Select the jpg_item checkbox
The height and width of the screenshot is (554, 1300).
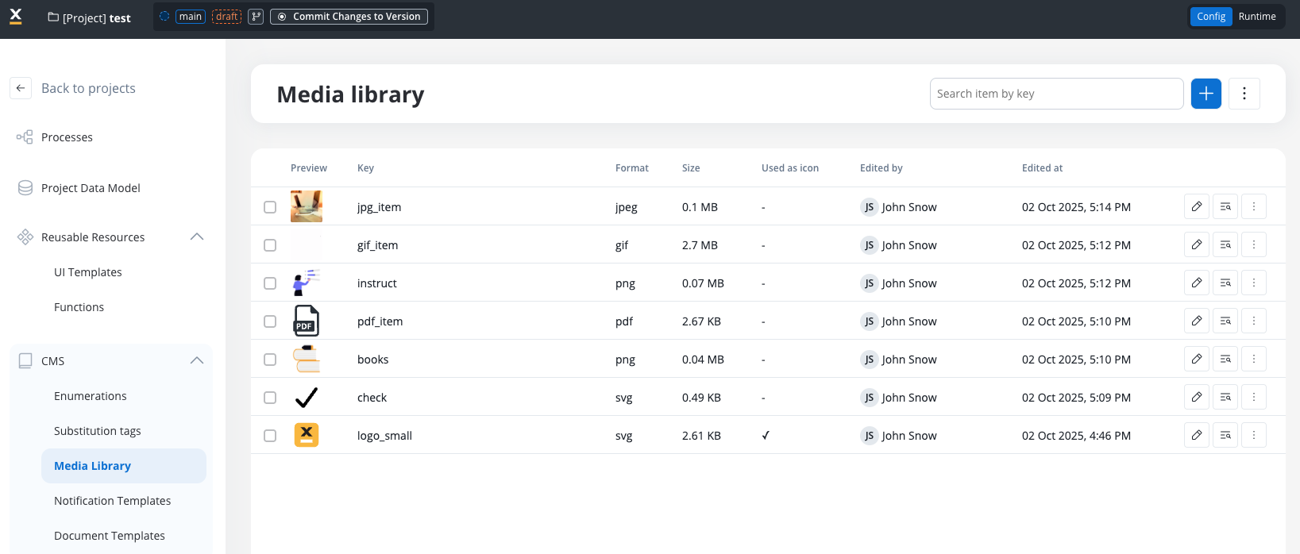[270, 207]
